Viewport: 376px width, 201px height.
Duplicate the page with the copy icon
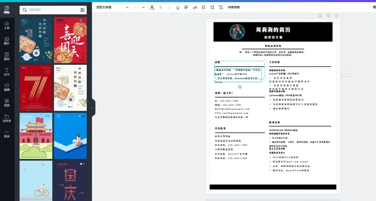click(328, 16)
